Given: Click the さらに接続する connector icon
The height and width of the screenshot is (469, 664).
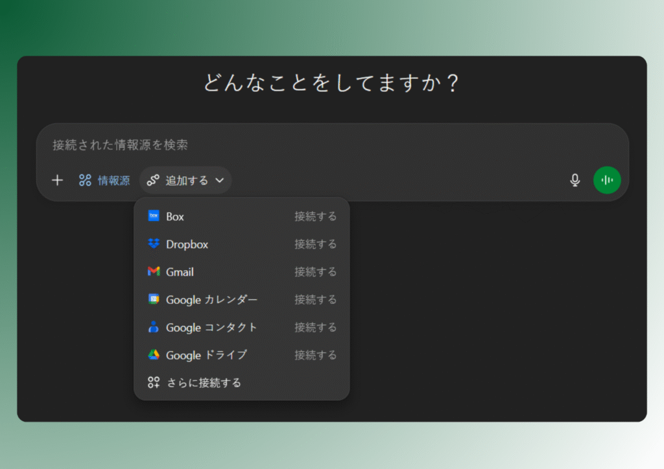Looking at the screenshot, I should [154, 383].
